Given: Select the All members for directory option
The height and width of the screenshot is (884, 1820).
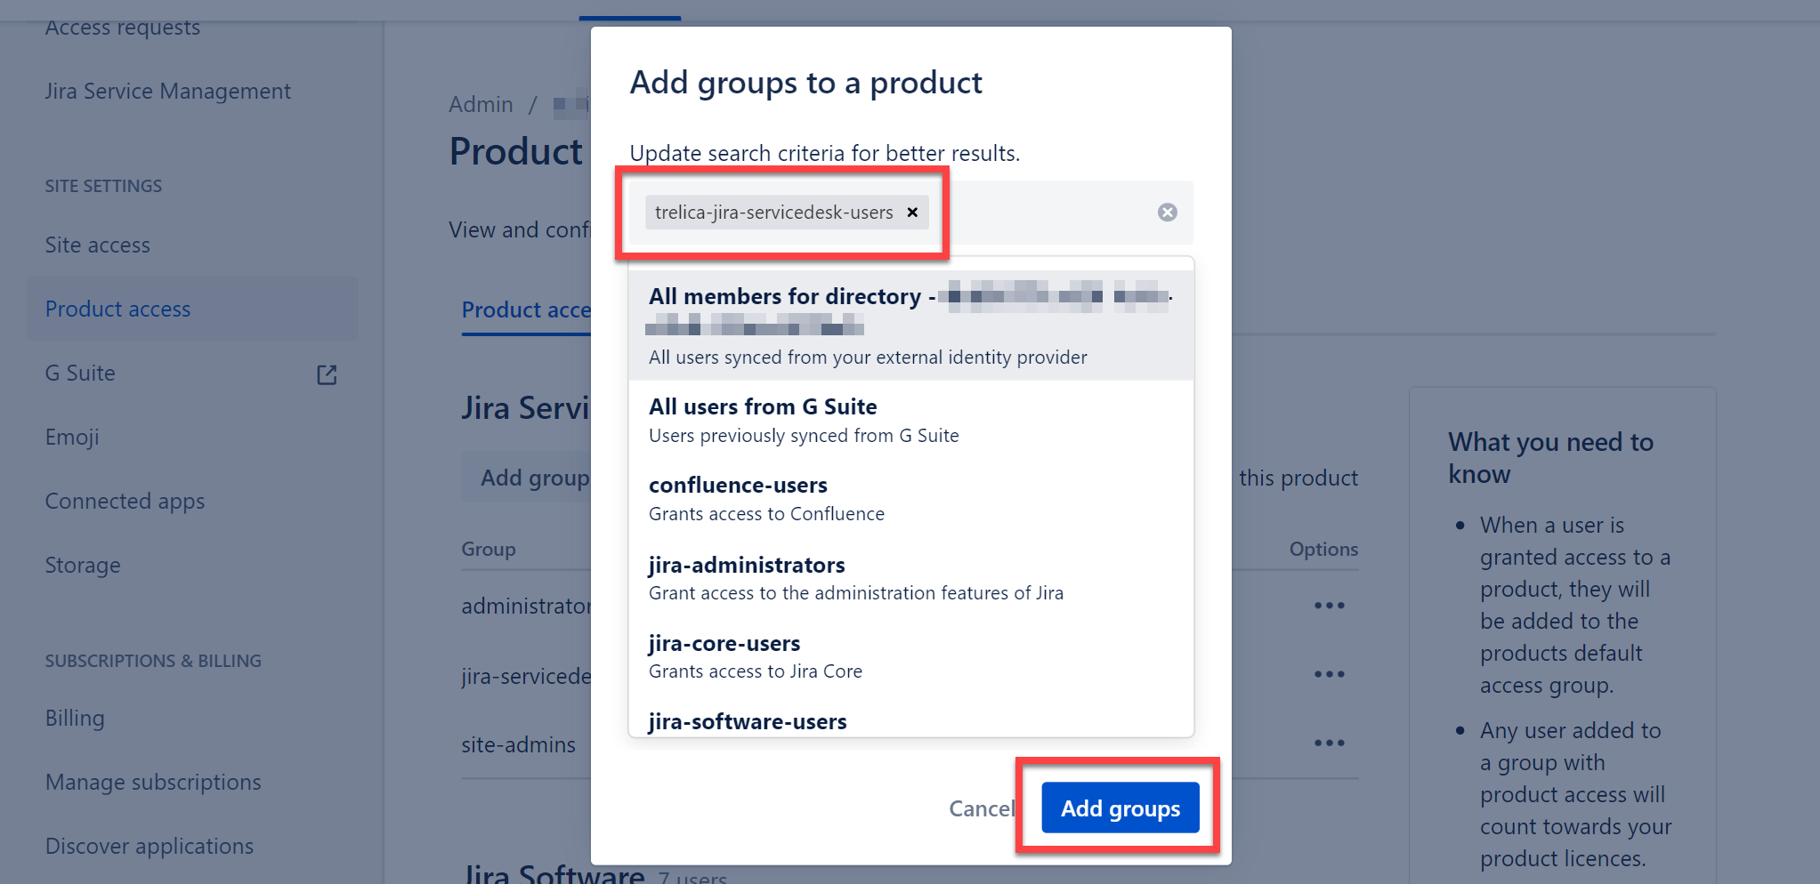Looking at the screenshot, I should coord(911,325).
